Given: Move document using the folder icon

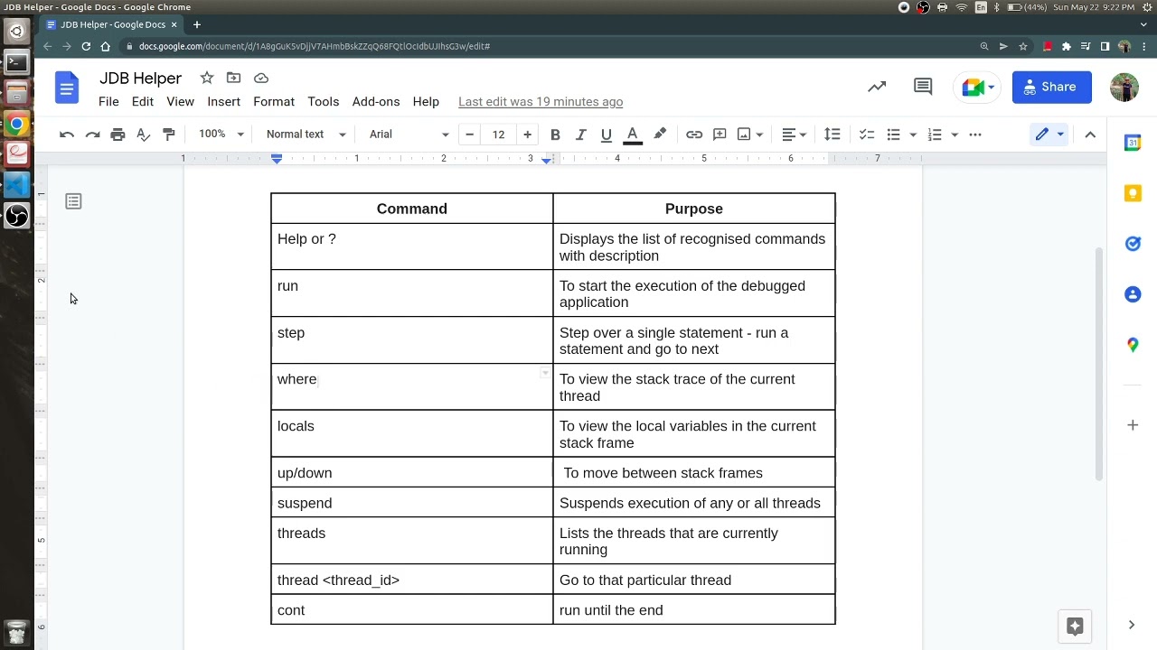Looking at the screenshot, I should pos(233,78).
